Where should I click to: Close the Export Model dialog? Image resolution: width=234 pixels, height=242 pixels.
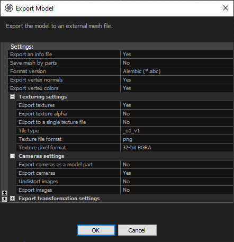click(x=226, y=8)
